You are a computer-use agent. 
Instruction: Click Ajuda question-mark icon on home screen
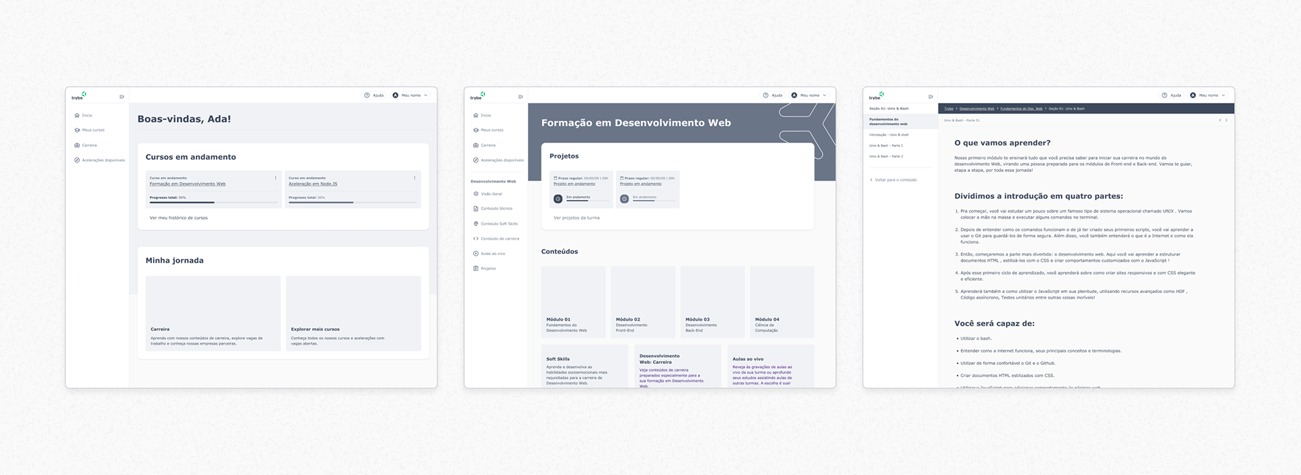[x=367, y=95]
